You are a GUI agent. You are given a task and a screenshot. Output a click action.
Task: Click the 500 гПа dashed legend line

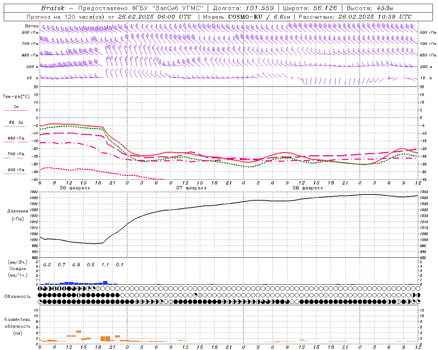pos(16,173)
